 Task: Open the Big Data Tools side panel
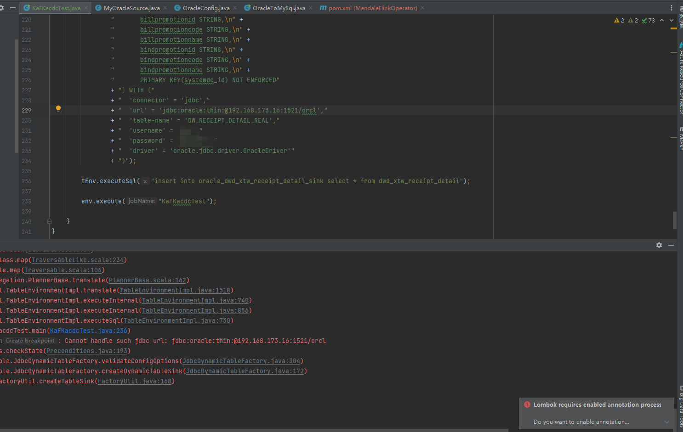click(x=681, y=408)
